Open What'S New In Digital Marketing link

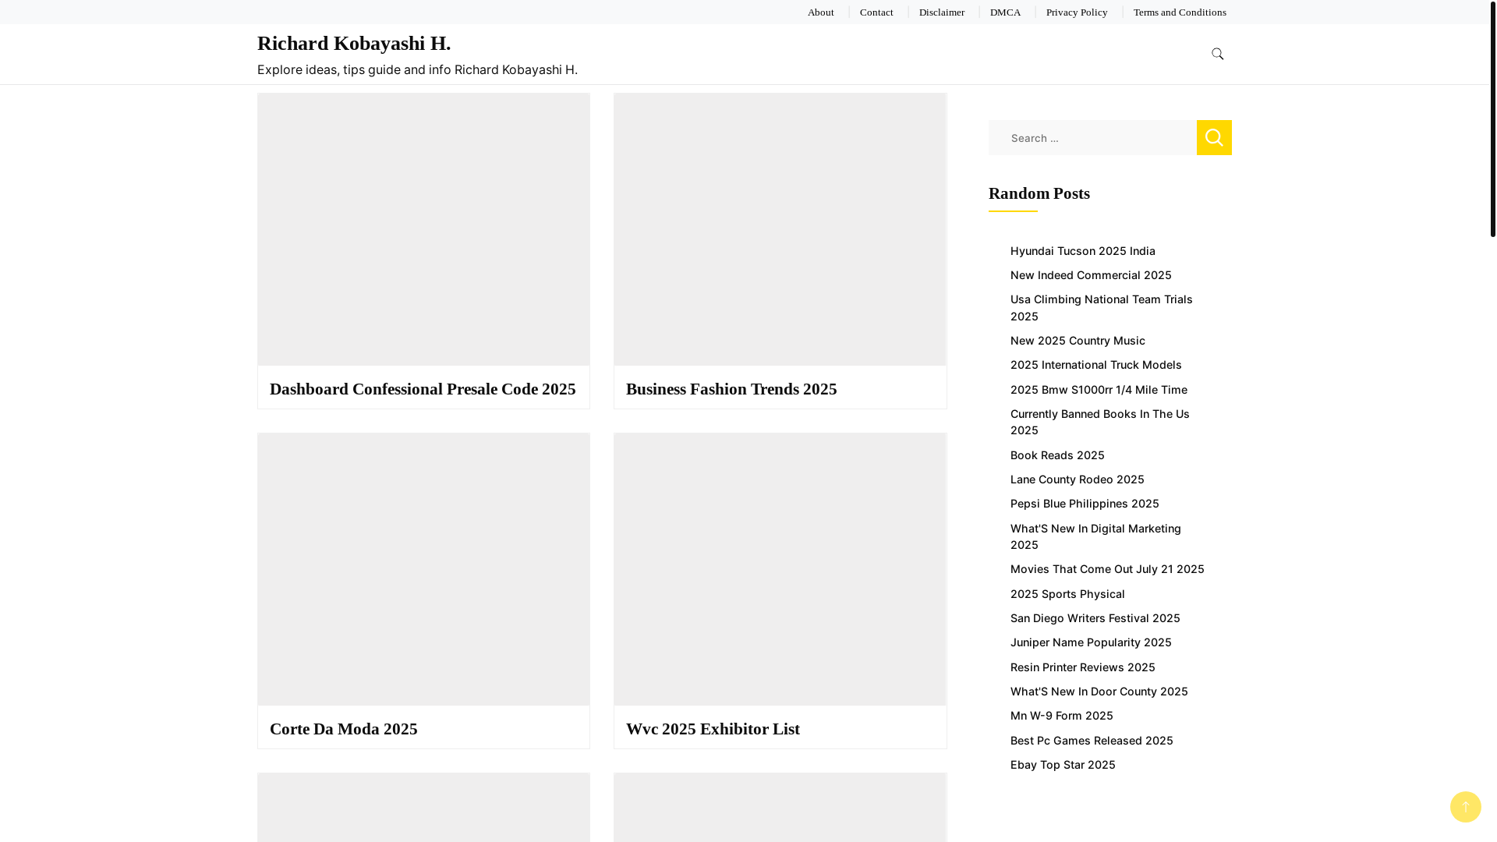[1095, 536]
